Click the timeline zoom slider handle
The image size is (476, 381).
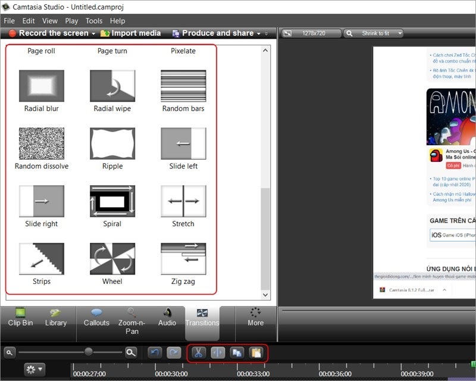(x=88, y=352)
